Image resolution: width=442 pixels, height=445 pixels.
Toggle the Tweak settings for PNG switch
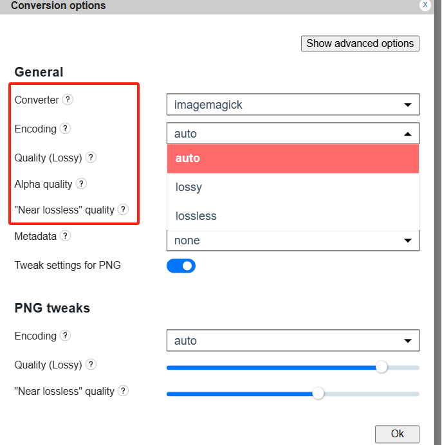(x=181, y=266)
